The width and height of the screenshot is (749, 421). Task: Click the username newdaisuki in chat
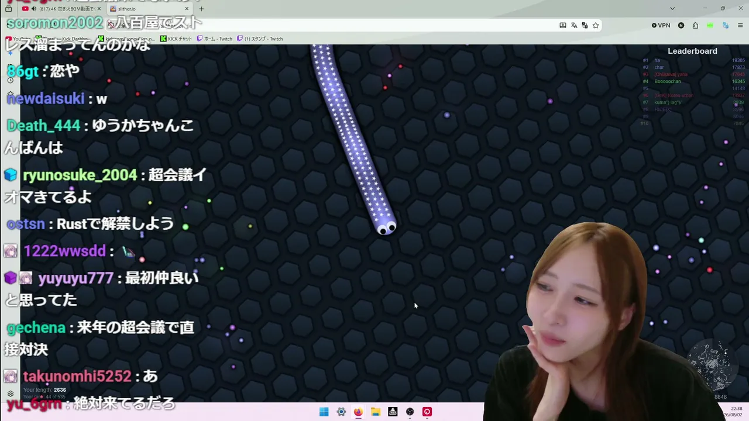[x=46, y=98]
